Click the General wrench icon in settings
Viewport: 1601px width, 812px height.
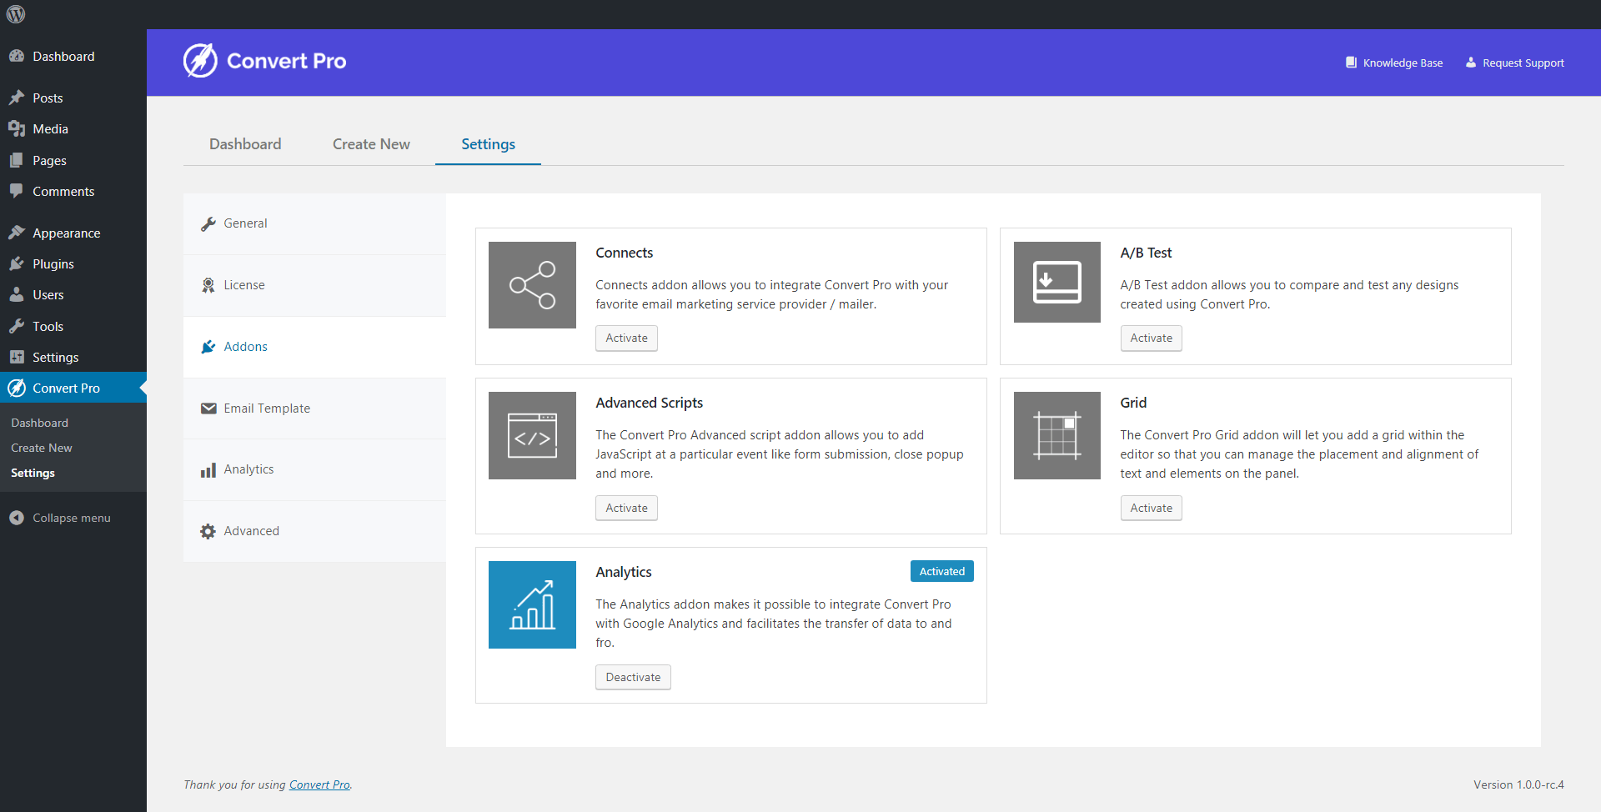(208, 223)
